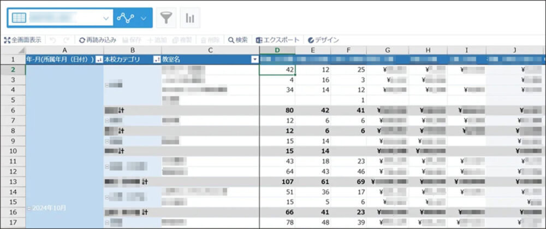Click the line-graph view icon button
Viewport: 546px width, 229px height.
pos(126,18)
